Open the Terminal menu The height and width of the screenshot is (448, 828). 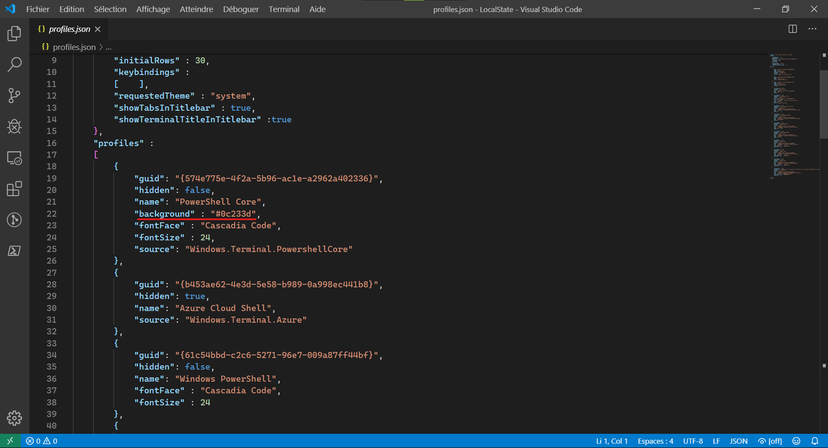click(284, 9)
